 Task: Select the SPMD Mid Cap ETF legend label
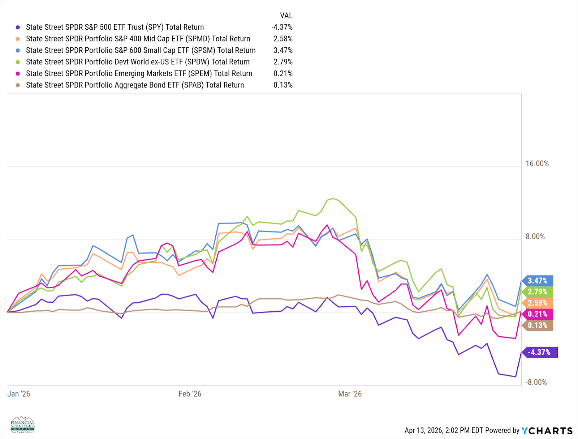[x=138, y=39]
